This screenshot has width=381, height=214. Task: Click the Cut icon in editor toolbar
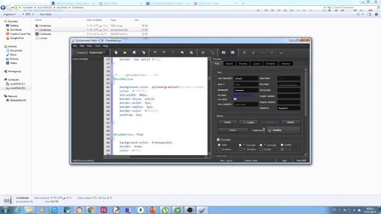click(x=173, y=52)
